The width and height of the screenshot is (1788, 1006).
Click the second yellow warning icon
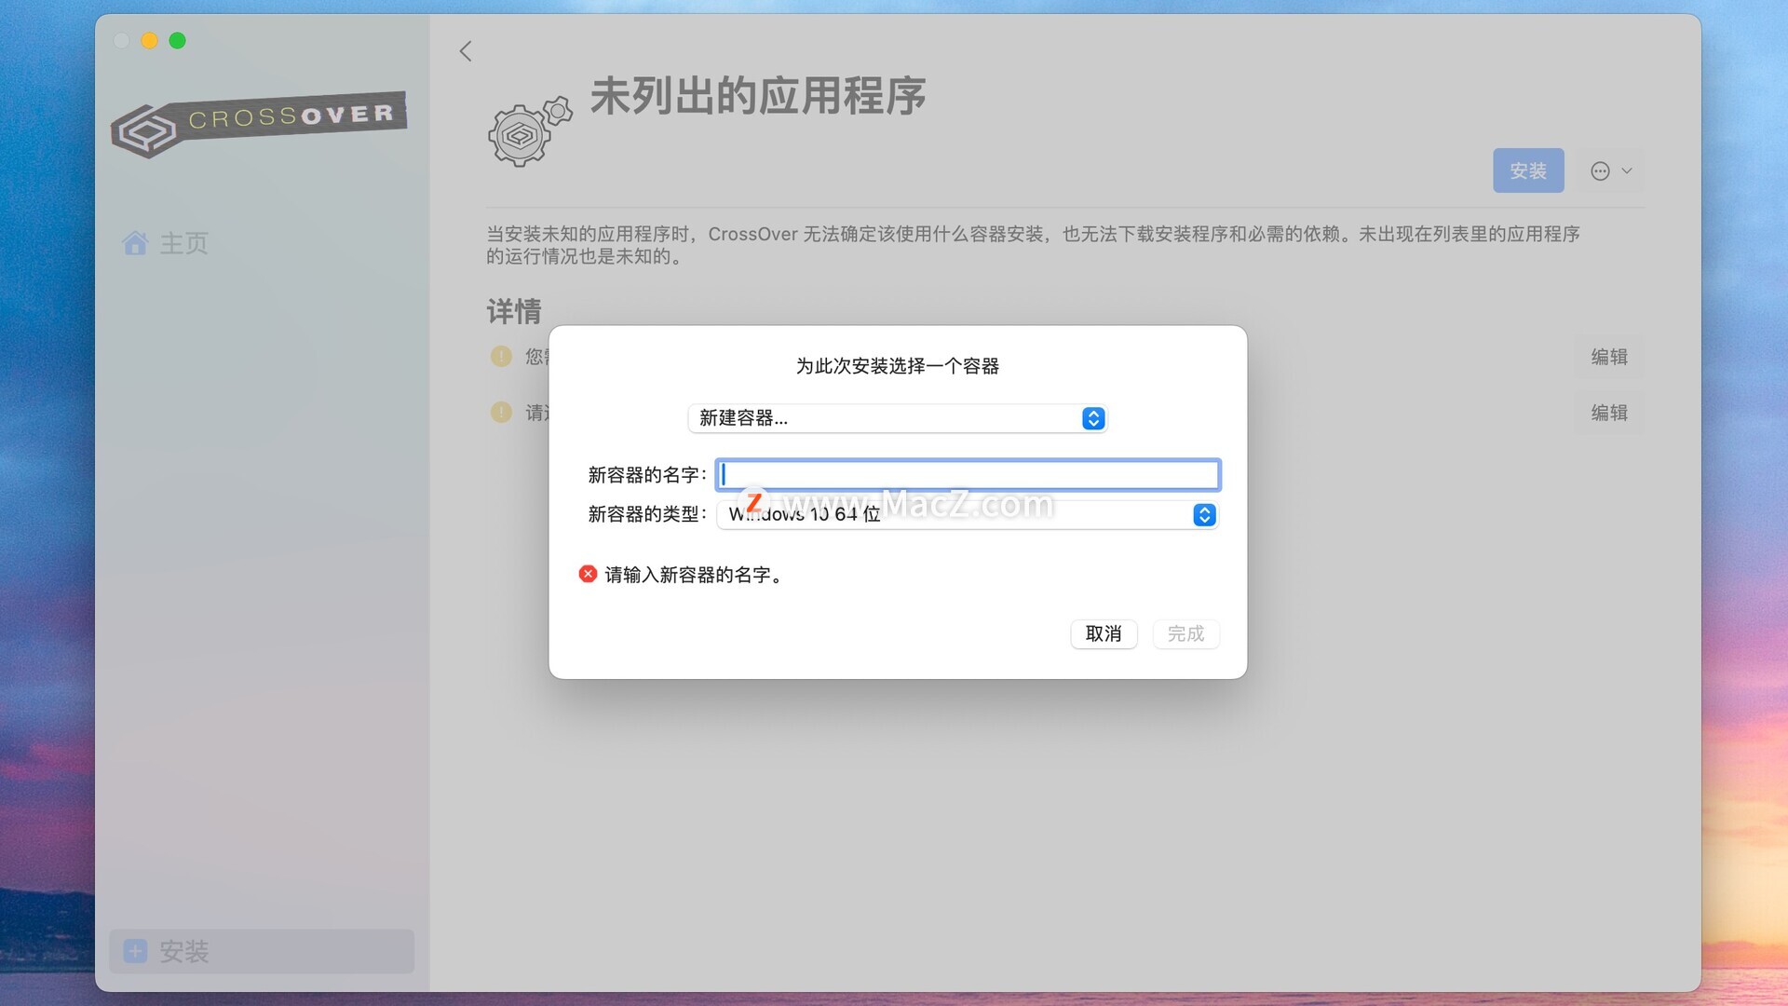(x=501, y=412)
